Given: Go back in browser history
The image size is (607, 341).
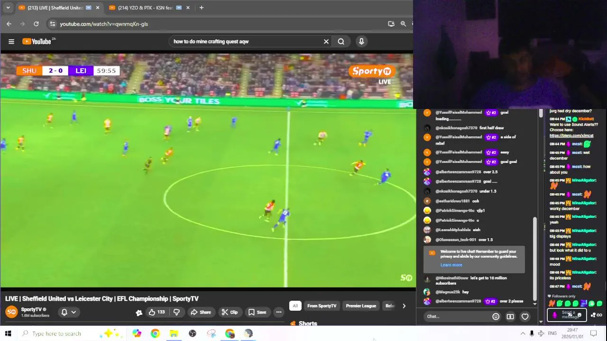Looking at the screenshot, I should coord(9,24).
